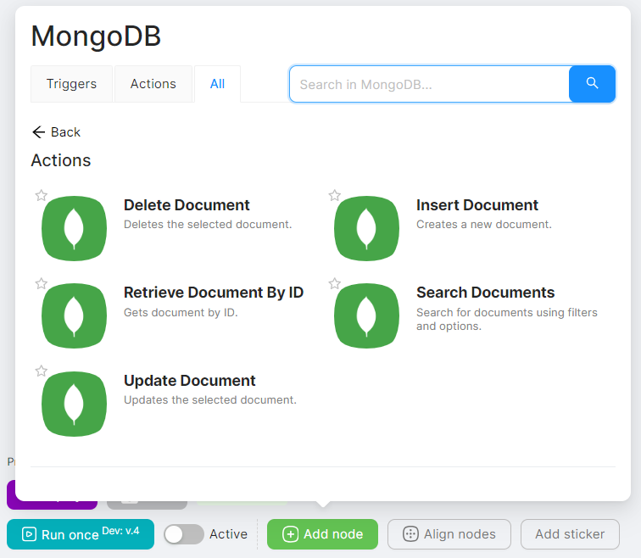
Task: Click the Add node button
Action: click(322, 534)
